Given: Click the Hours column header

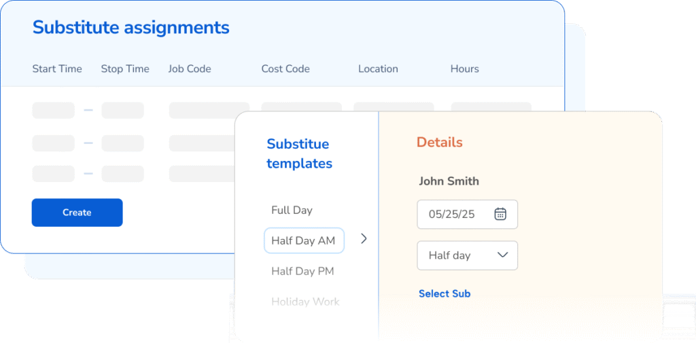Looking at the screenshot, I should point(465,69).
